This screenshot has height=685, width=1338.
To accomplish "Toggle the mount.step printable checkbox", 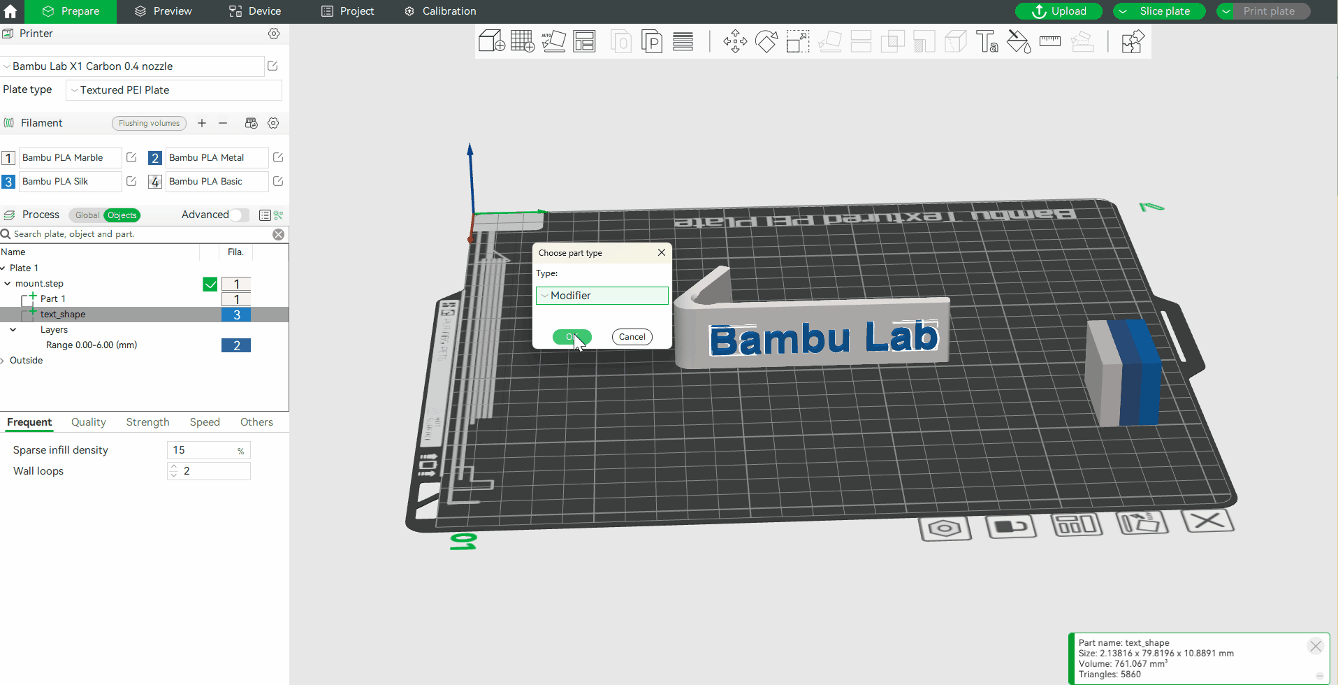I will [210, 284].
